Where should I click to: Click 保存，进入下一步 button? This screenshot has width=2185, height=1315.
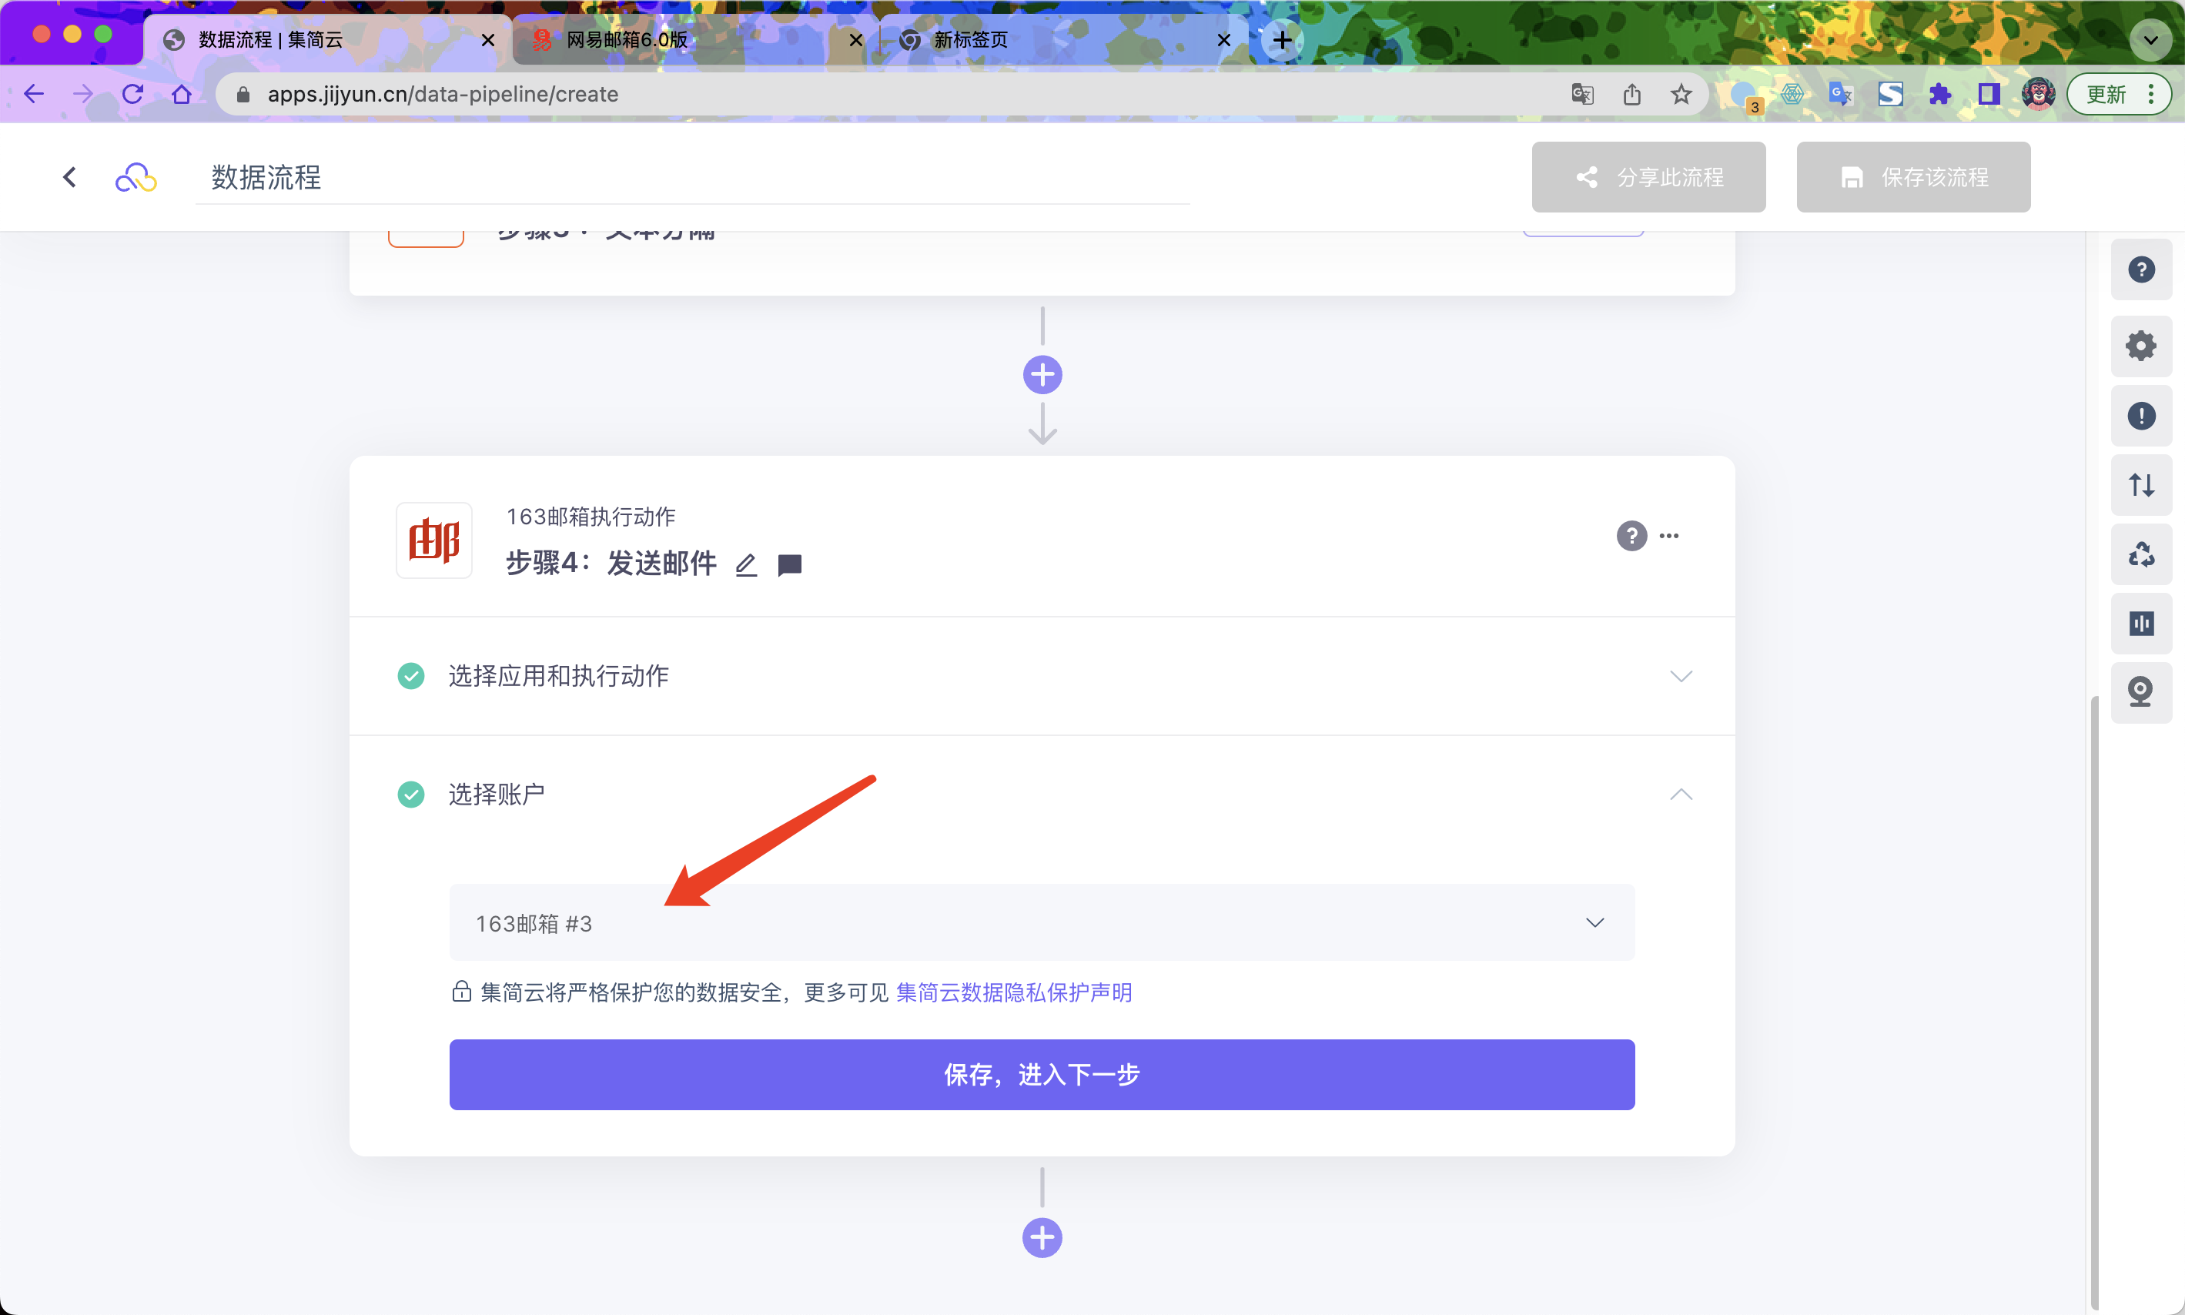[1041, 1074]
